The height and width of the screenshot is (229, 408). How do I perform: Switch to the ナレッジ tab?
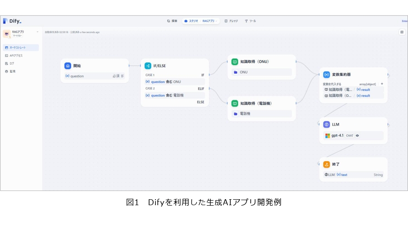231,21
